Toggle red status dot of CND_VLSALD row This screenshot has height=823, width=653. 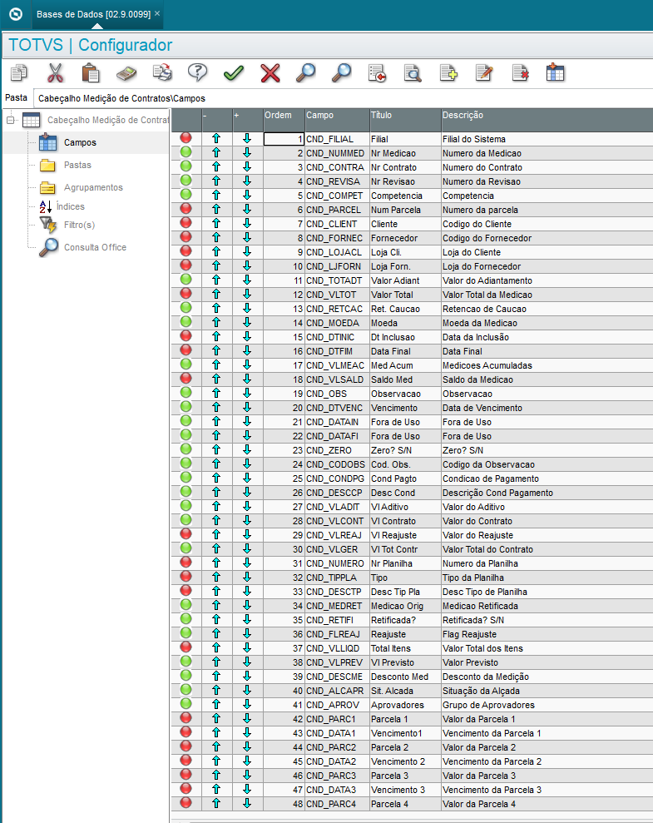point(186,379)
